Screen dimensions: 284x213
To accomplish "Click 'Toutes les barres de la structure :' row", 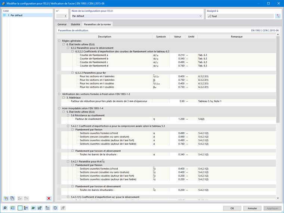I will (169, 154).
